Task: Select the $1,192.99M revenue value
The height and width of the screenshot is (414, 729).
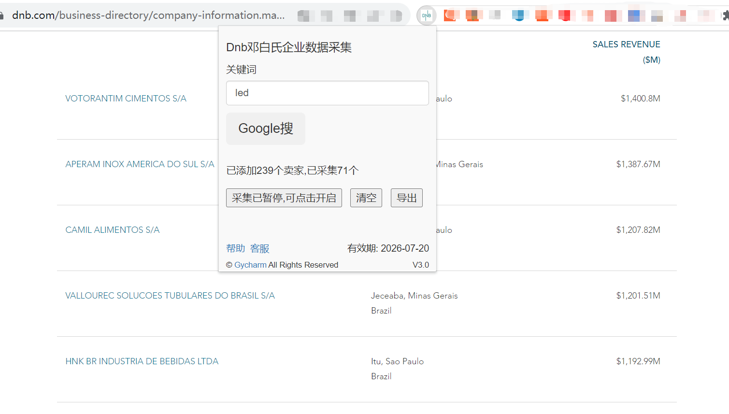Action: 638,361
